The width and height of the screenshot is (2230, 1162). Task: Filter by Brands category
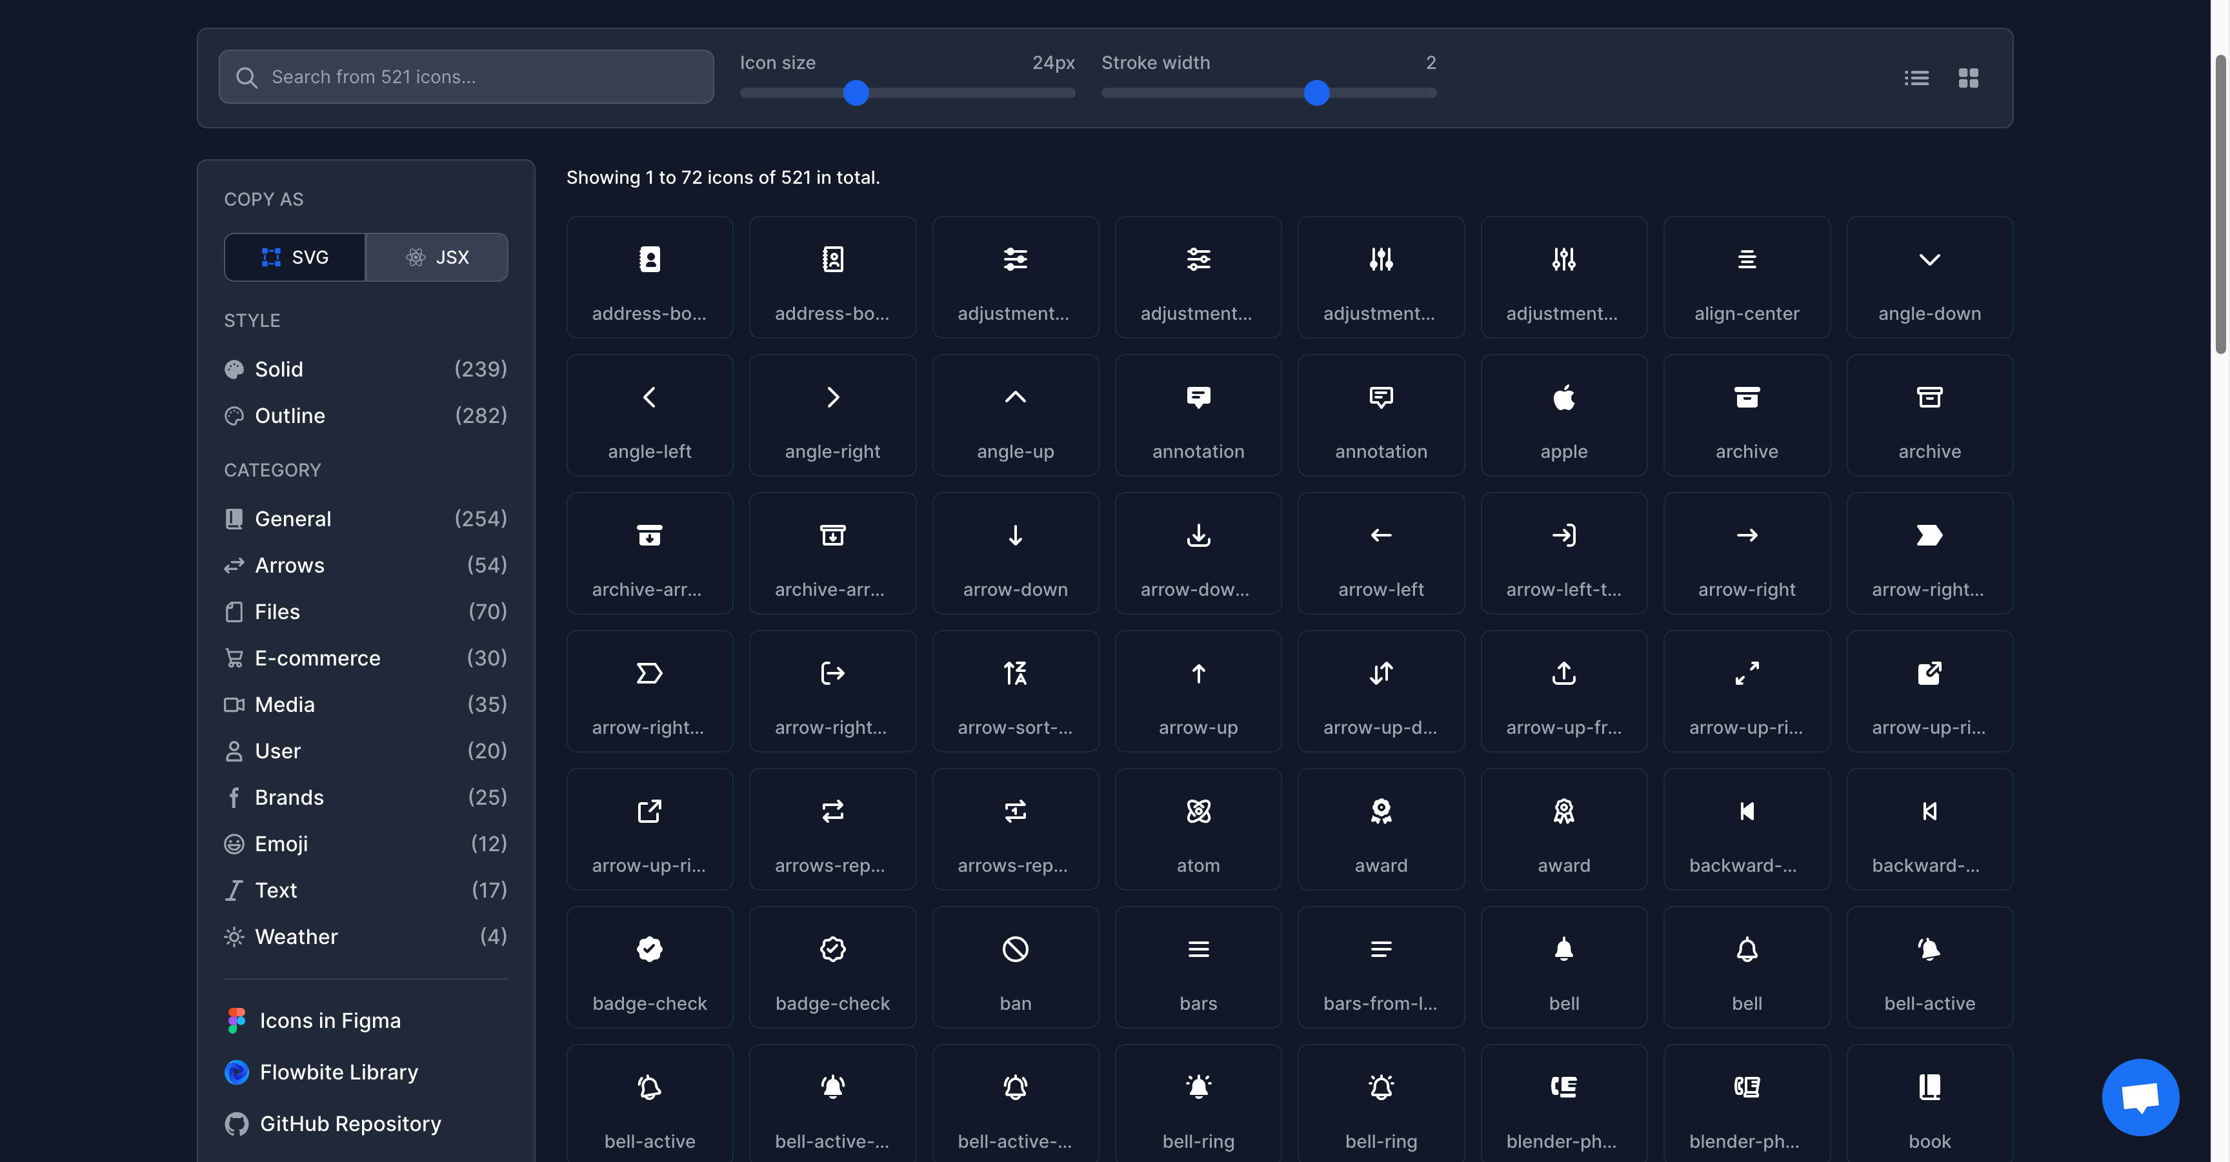click(x=365, y=797)
